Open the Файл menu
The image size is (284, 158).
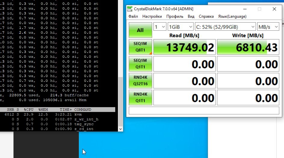click(x=133, y=17)
